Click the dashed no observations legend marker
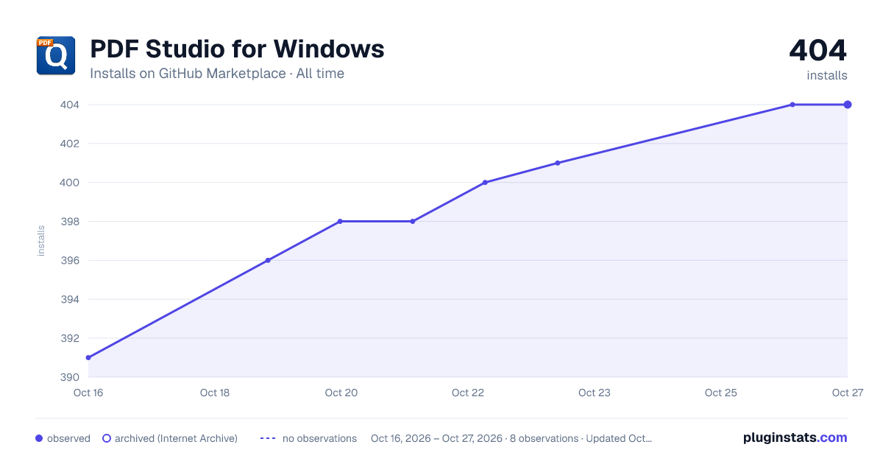 268,438
